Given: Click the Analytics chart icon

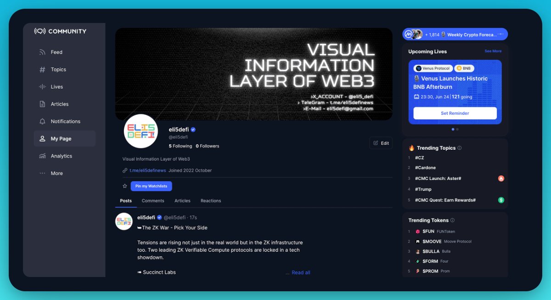Looking at the screenshot, I should coord(42,156).
